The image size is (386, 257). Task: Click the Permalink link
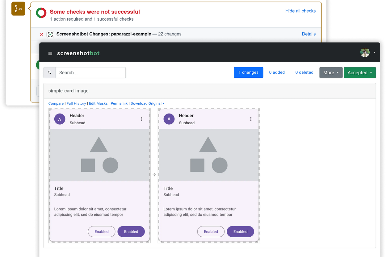pyautogui.click(x=119, y=104)
